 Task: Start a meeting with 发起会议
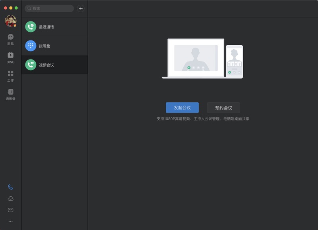(182, 107)
